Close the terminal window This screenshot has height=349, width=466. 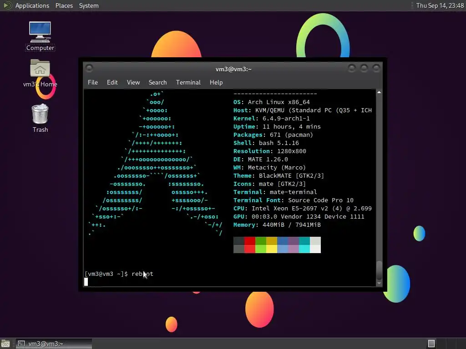(x=376, y=69)
